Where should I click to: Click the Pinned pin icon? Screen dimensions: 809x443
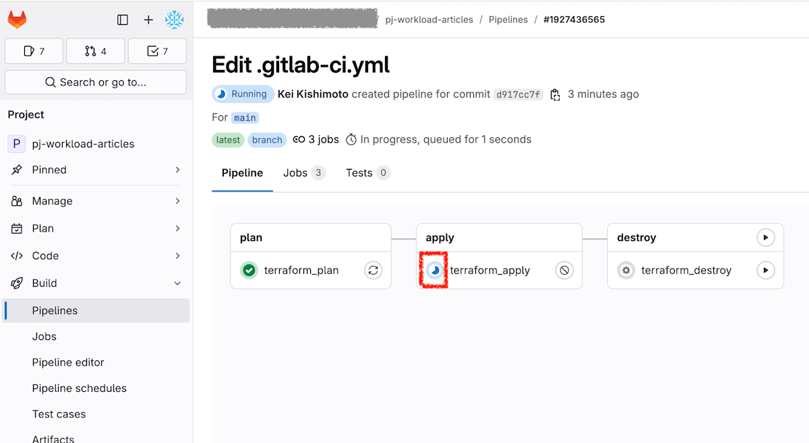pos(17,170)
